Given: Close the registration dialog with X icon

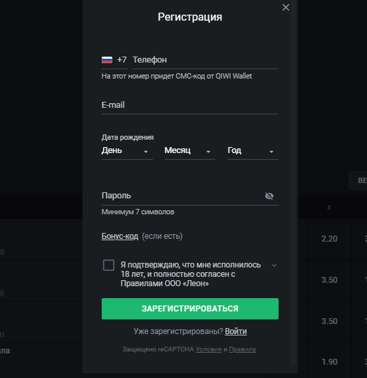Looking at the screenshot, I should tap(286, 7).
